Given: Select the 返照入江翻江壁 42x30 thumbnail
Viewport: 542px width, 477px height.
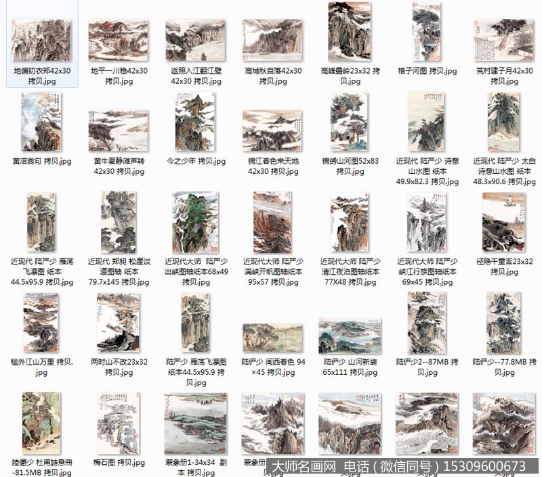Looking at the screenshot, I should click(x=195, y=41).
